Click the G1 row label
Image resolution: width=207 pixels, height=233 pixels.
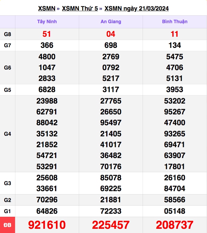[x=8, y=211]
